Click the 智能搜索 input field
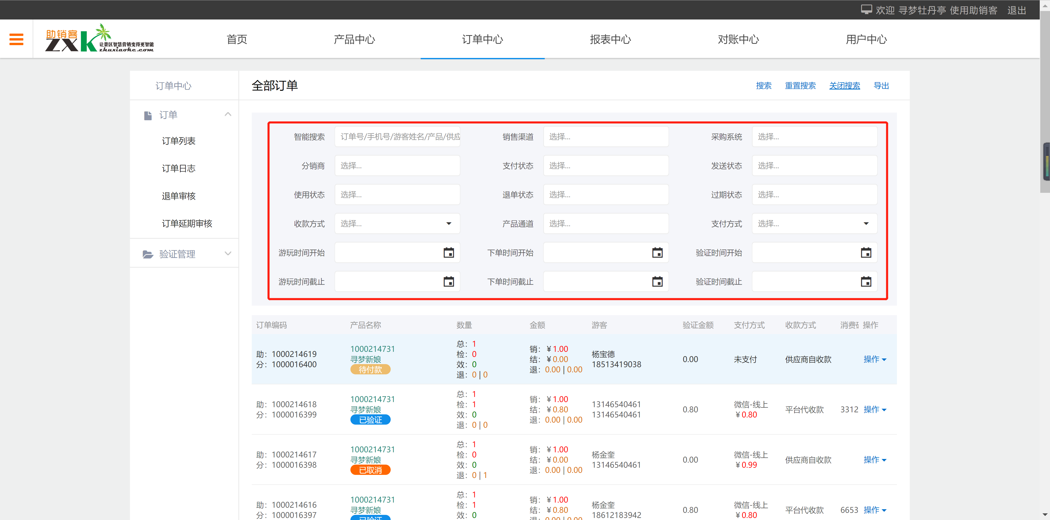Image resolution: width=1050 pixels, height=520 pixels. tap(397, 137)
